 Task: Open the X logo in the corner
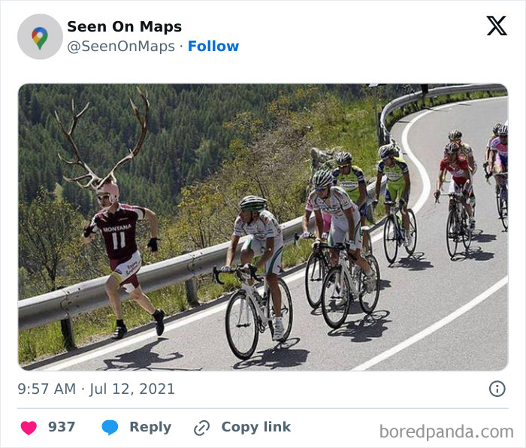click(x=496, y=26)
